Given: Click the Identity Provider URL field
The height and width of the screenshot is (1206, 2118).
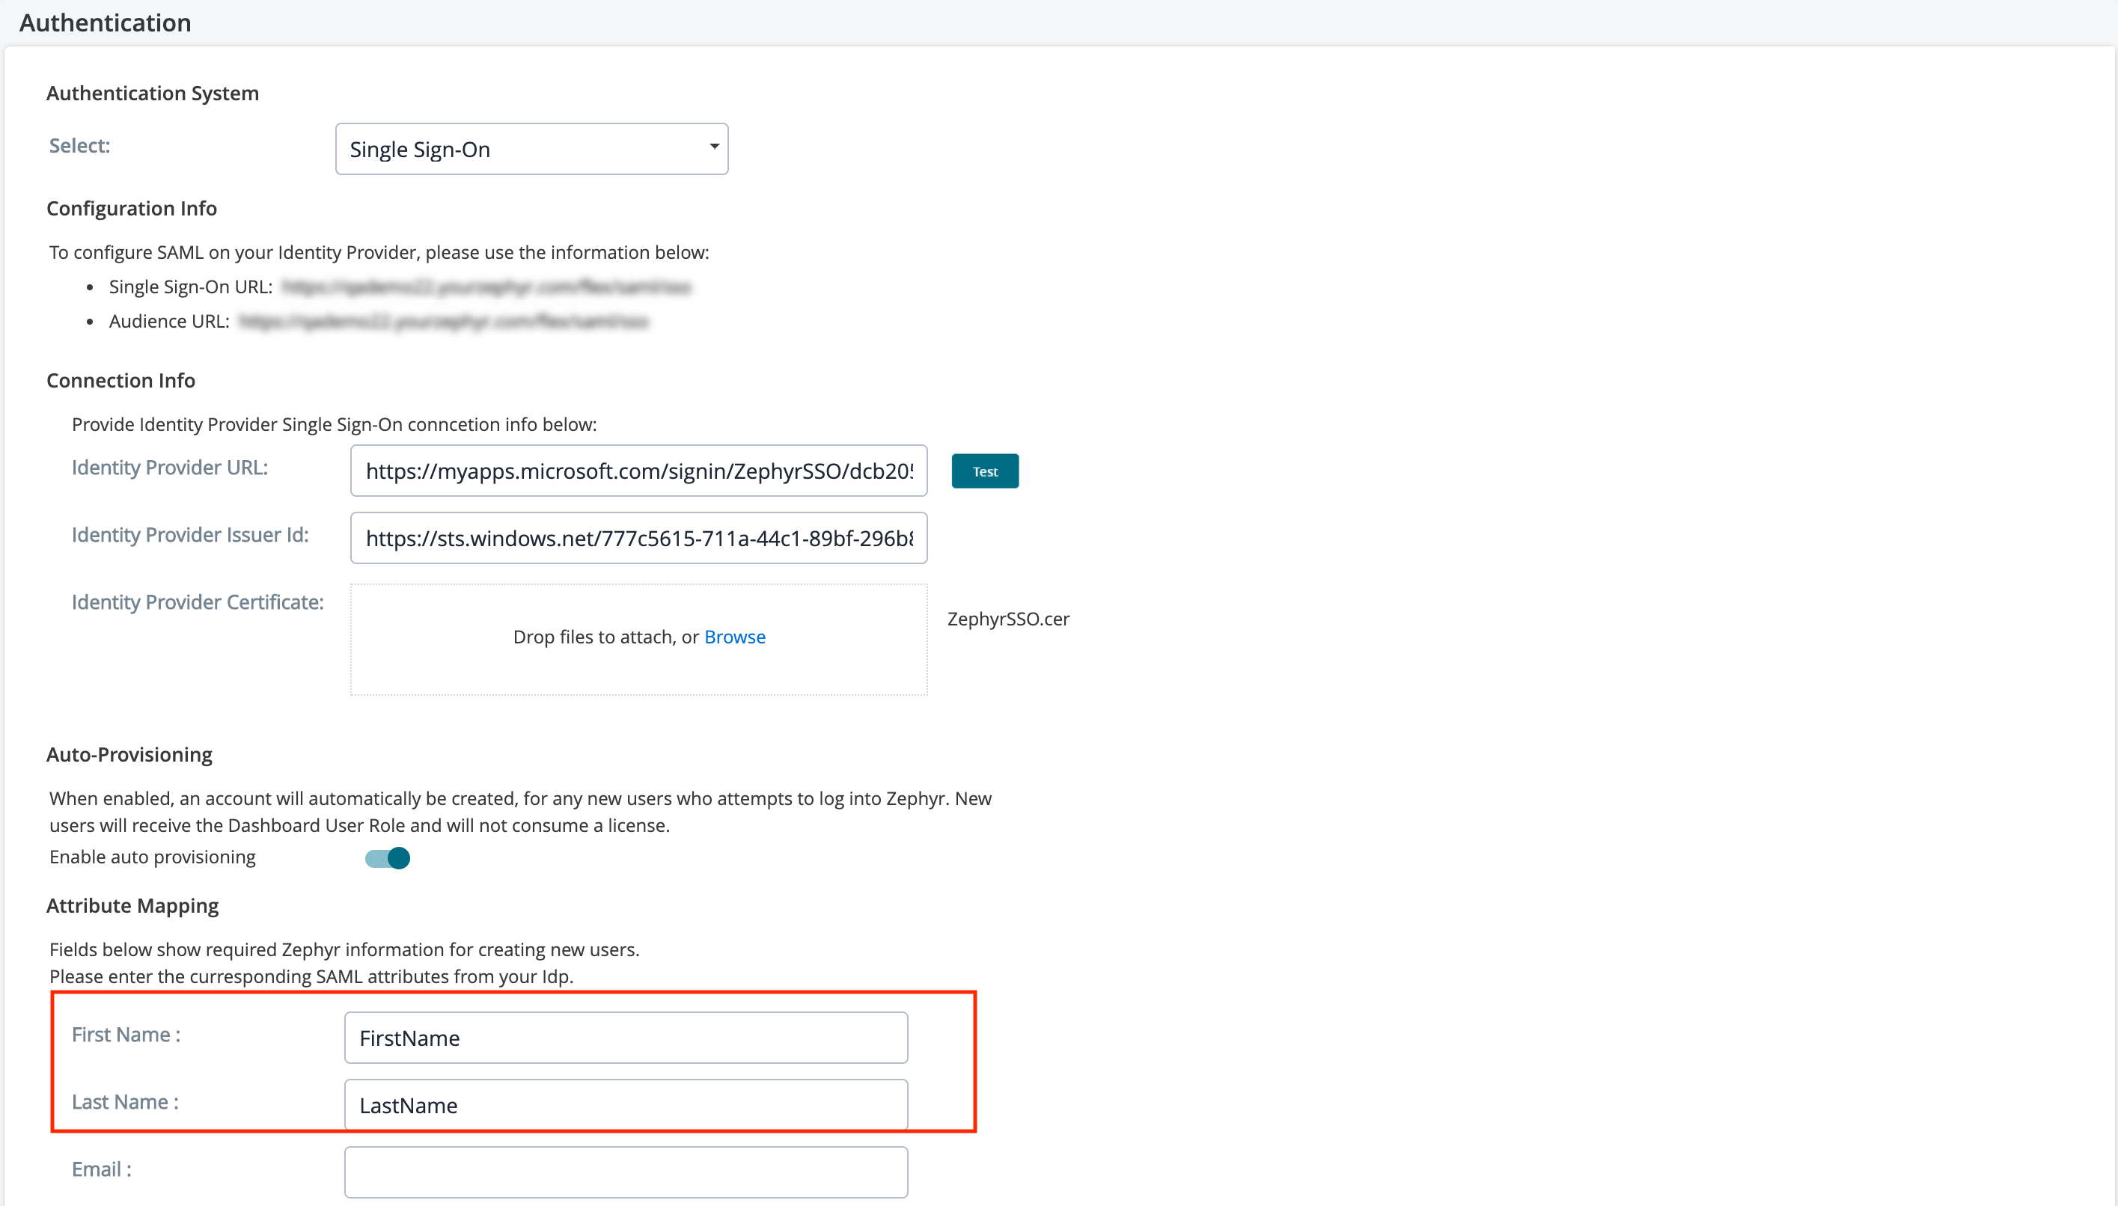Looking at the screenshot, I should (x=638, y=471).
